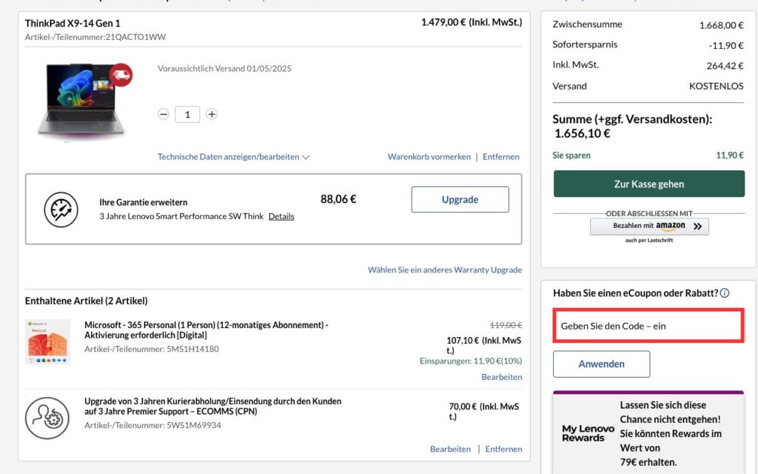This screenshot has height=474, width=758.
Task: Click the Smart Performance gauge icon
Action: (61, 210)
